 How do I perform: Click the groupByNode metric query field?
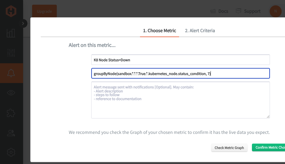tap(180, 73)
